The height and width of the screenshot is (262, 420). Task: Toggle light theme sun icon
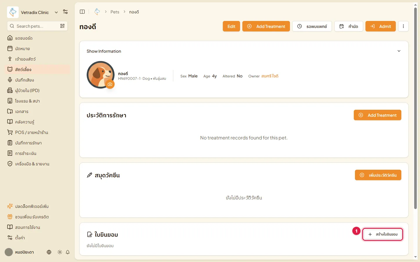point(60,252)
